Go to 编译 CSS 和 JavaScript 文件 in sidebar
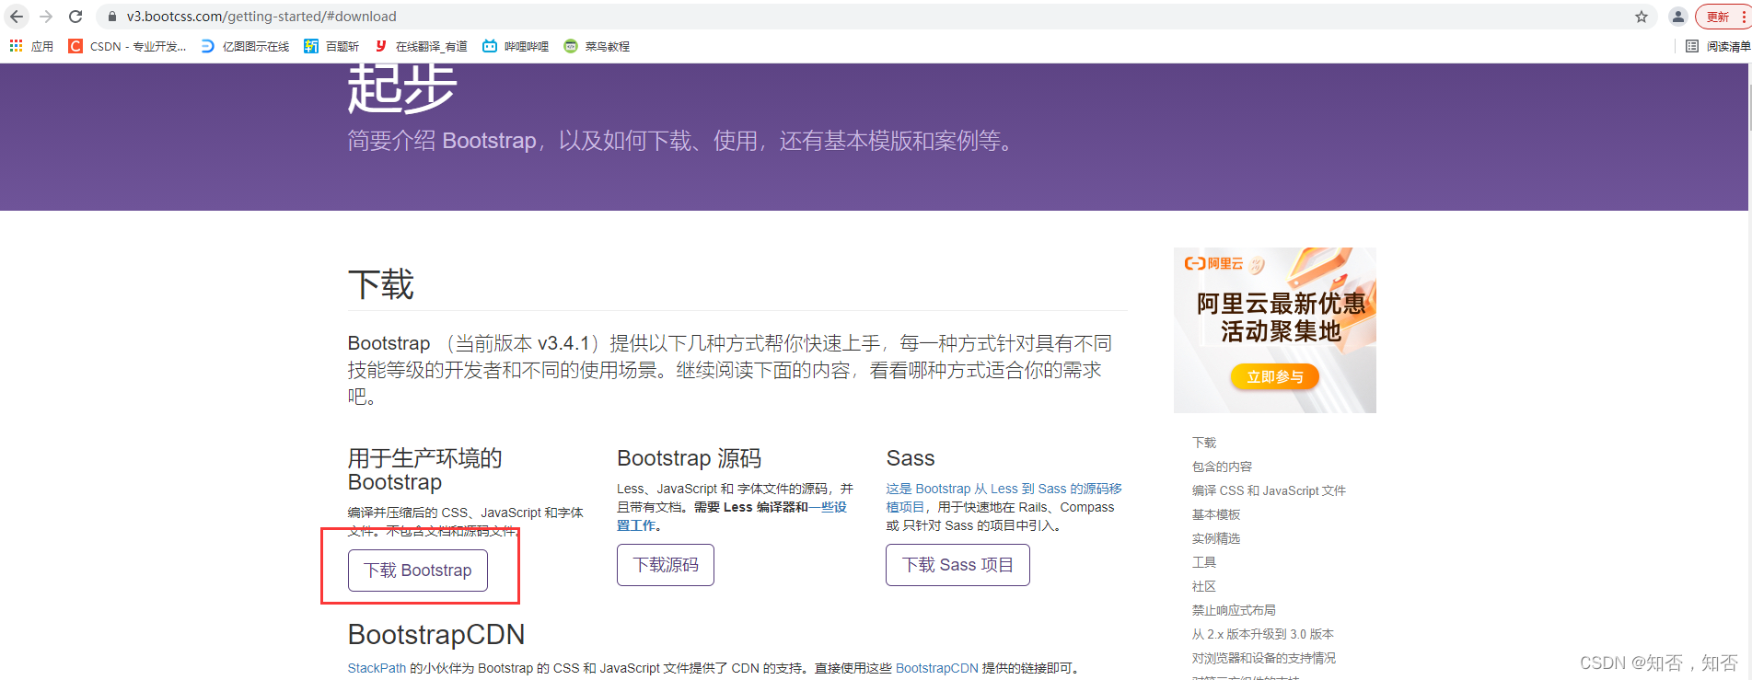Screen dimensions: 1752x680 click(1269, 490)
